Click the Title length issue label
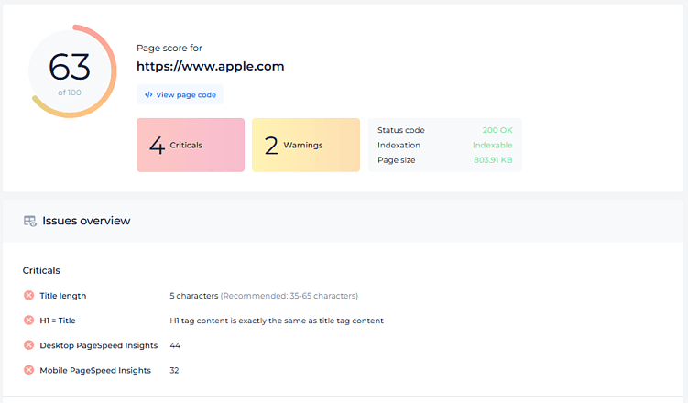 [x=62, y=296]
